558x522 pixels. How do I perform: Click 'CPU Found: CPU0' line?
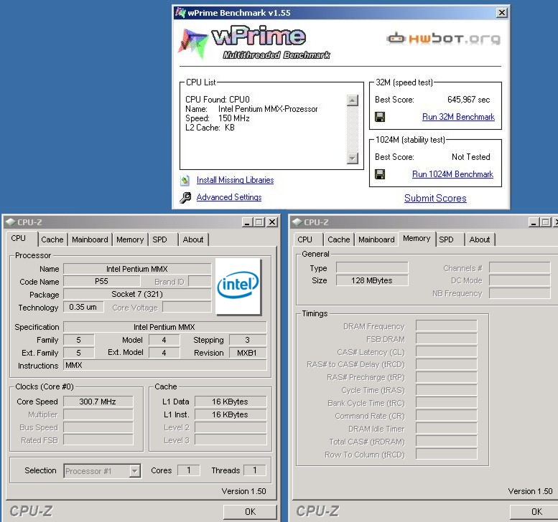(218, 100)
